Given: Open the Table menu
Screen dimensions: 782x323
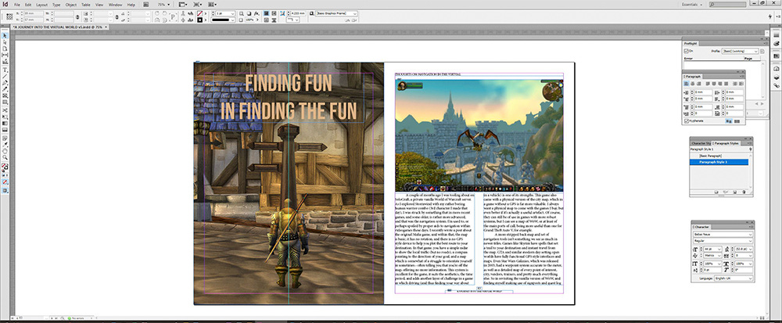Looking at the screenshot, I should 86,5.
